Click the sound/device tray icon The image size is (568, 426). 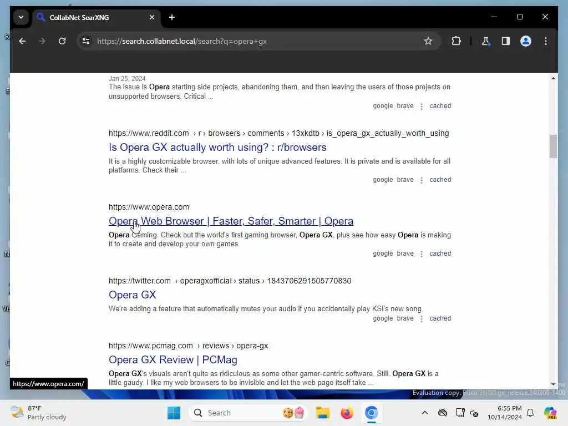(474, 413)
